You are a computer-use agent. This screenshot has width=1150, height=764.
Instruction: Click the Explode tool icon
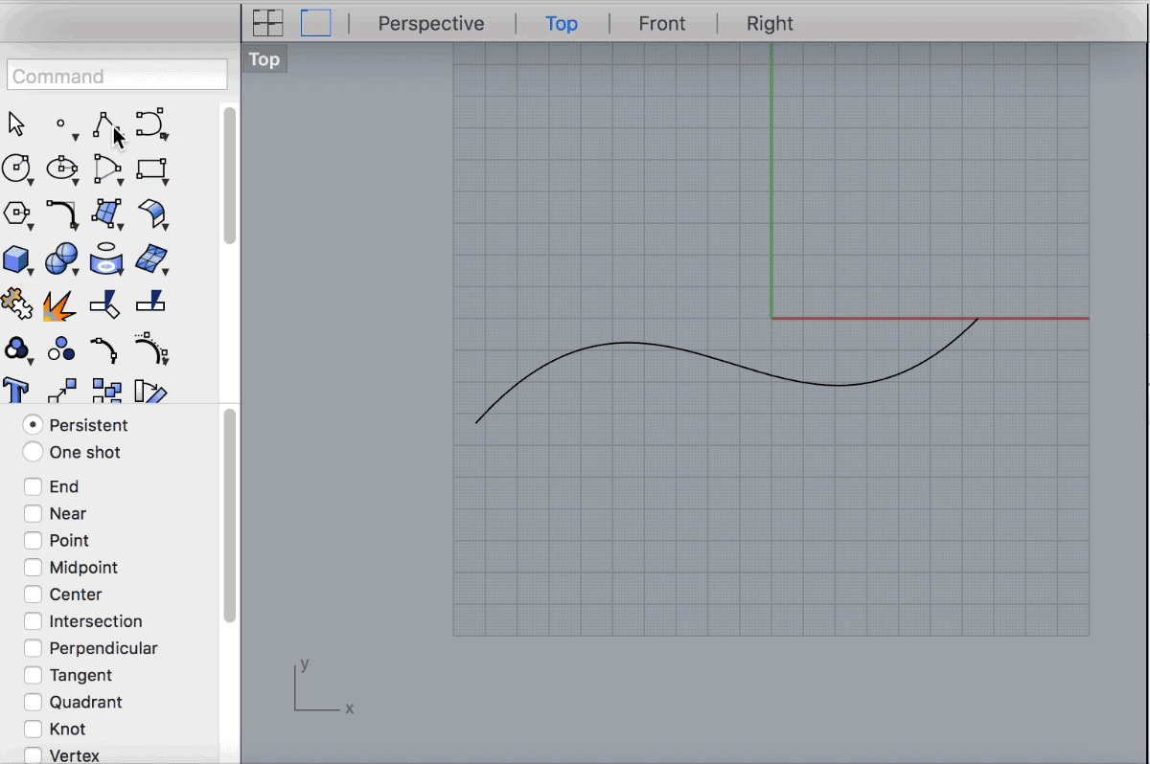(59, 305)
